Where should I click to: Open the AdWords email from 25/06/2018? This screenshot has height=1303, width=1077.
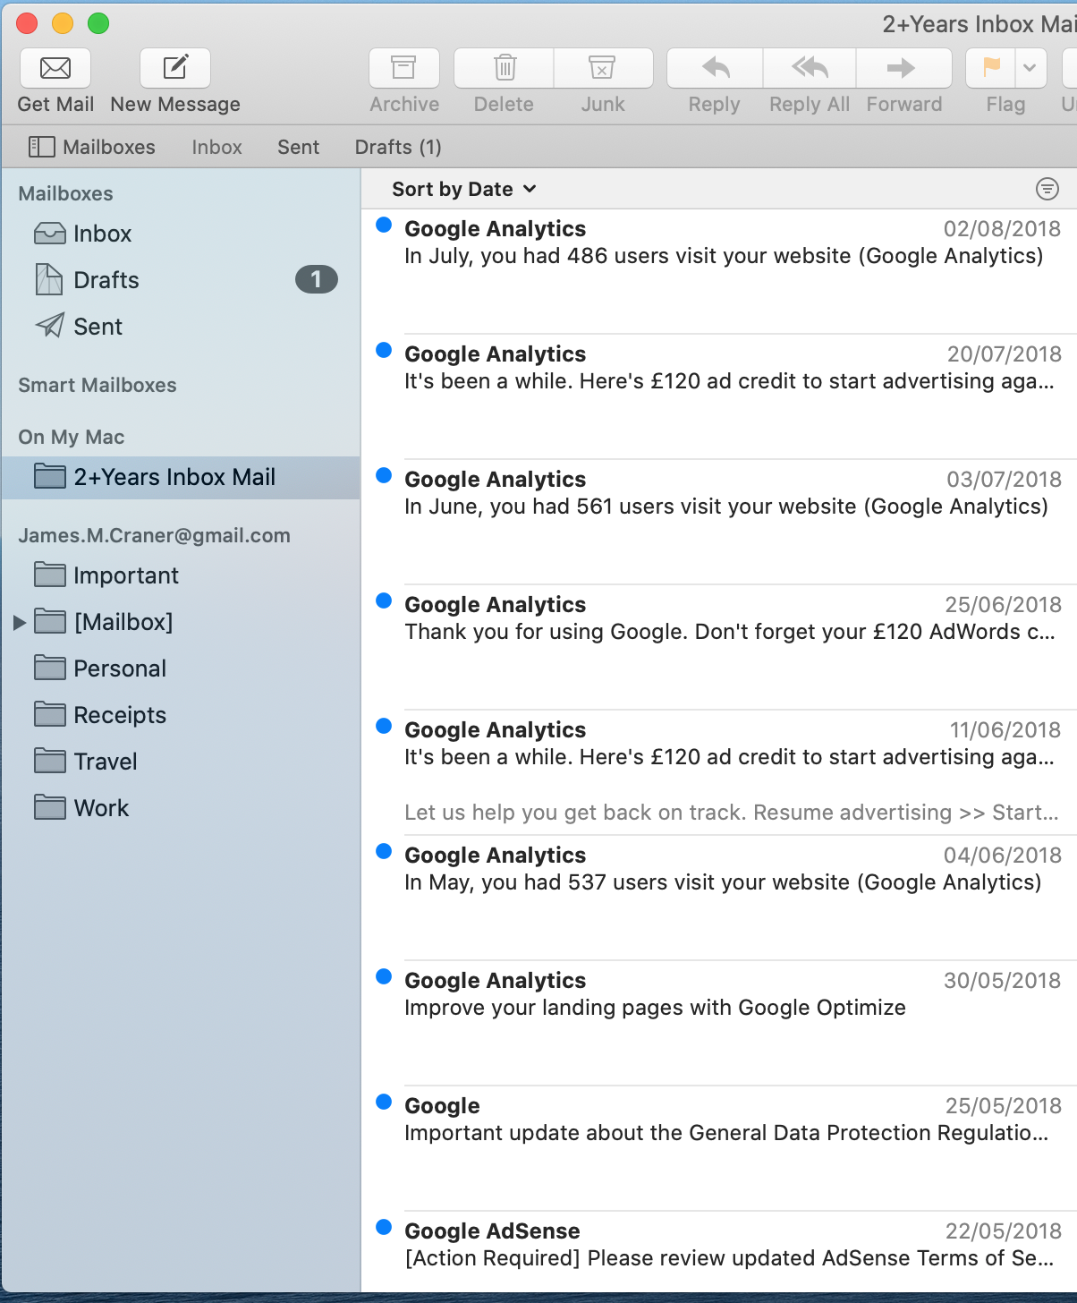click(x=719, y=647)
